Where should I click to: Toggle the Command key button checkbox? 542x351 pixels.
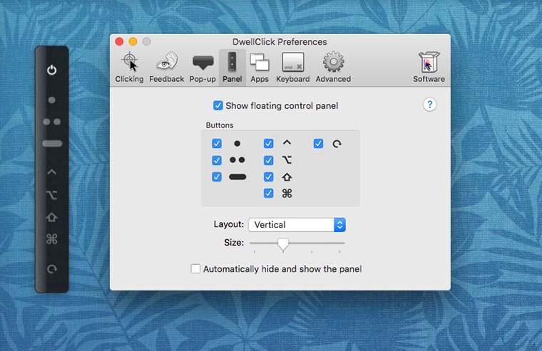click(269, 193)
